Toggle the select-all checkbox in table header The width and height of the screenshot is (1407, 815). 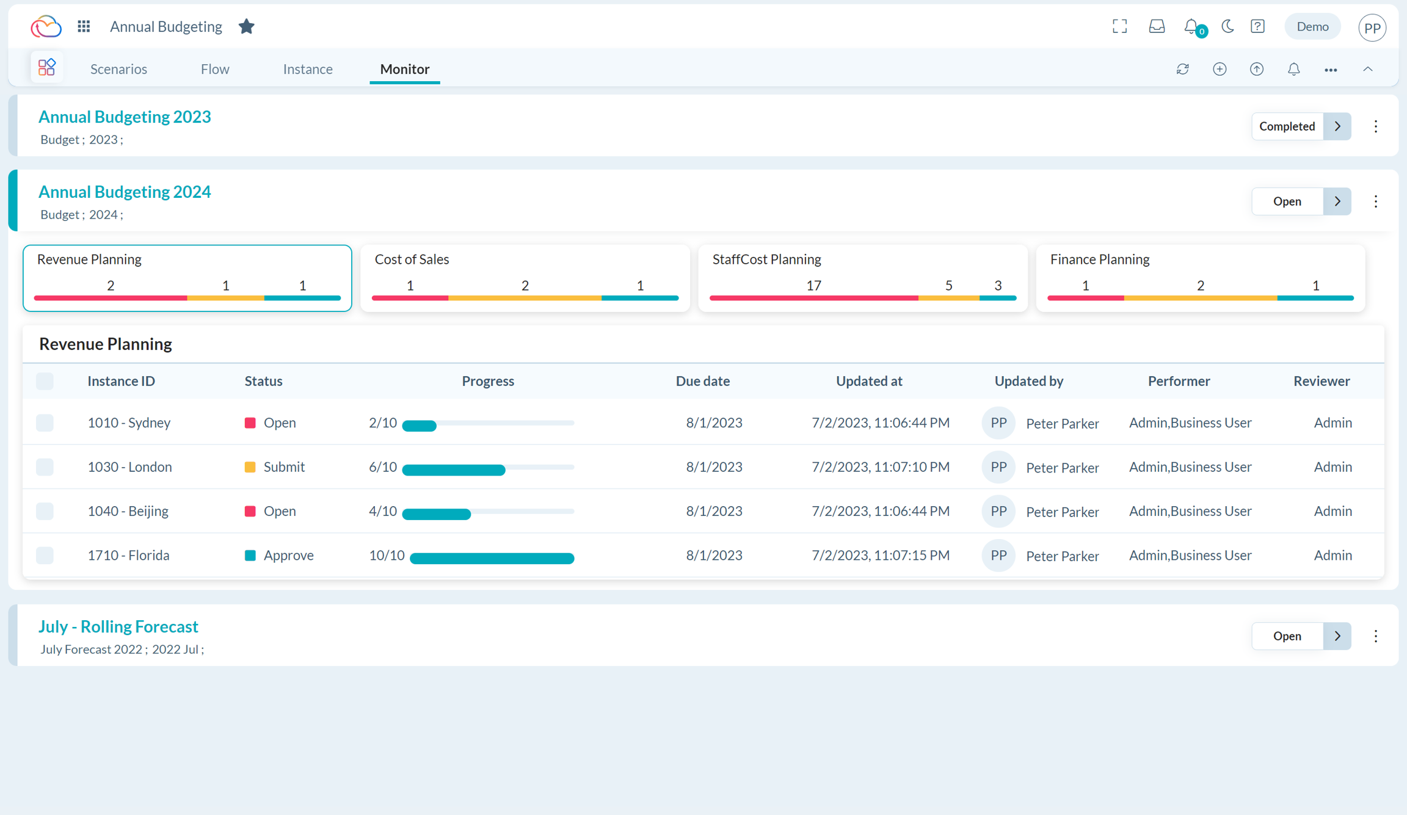click(x=45, y=381)
